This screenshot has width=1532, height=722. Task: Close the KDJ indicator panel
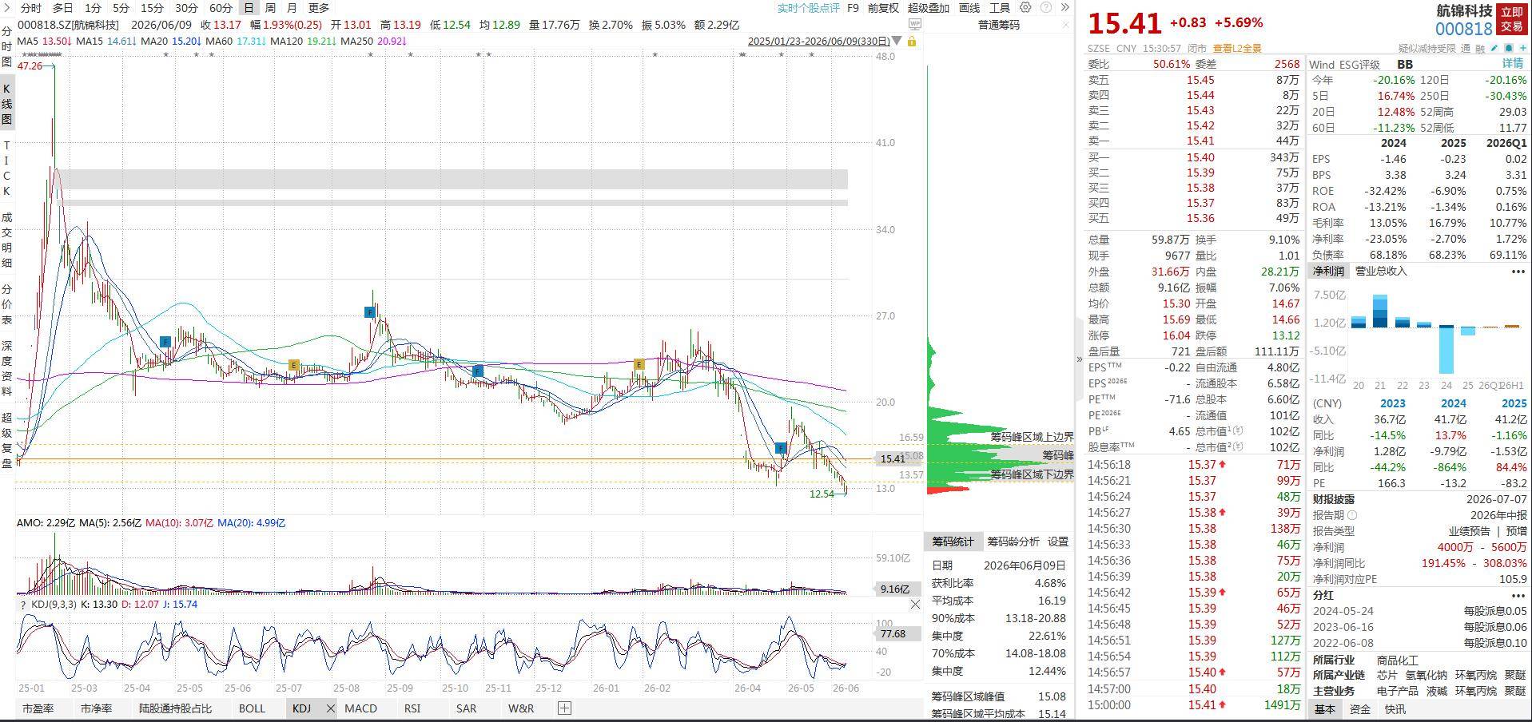[915, 605]
